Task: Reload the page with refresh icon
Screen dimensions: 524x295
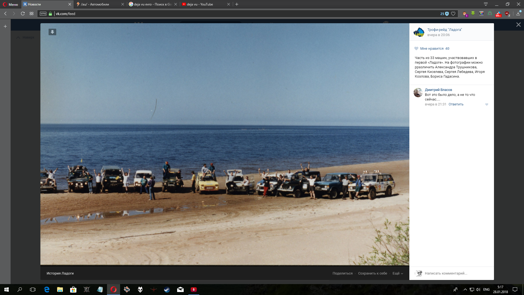Action: click(x=23, y=14)
